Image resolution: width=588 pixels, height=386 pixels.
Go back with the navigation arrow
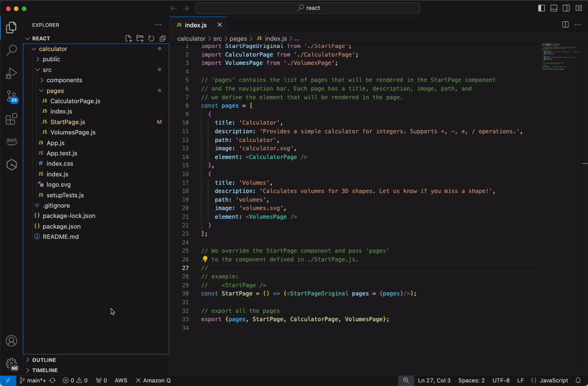click(x=173, y=8)
